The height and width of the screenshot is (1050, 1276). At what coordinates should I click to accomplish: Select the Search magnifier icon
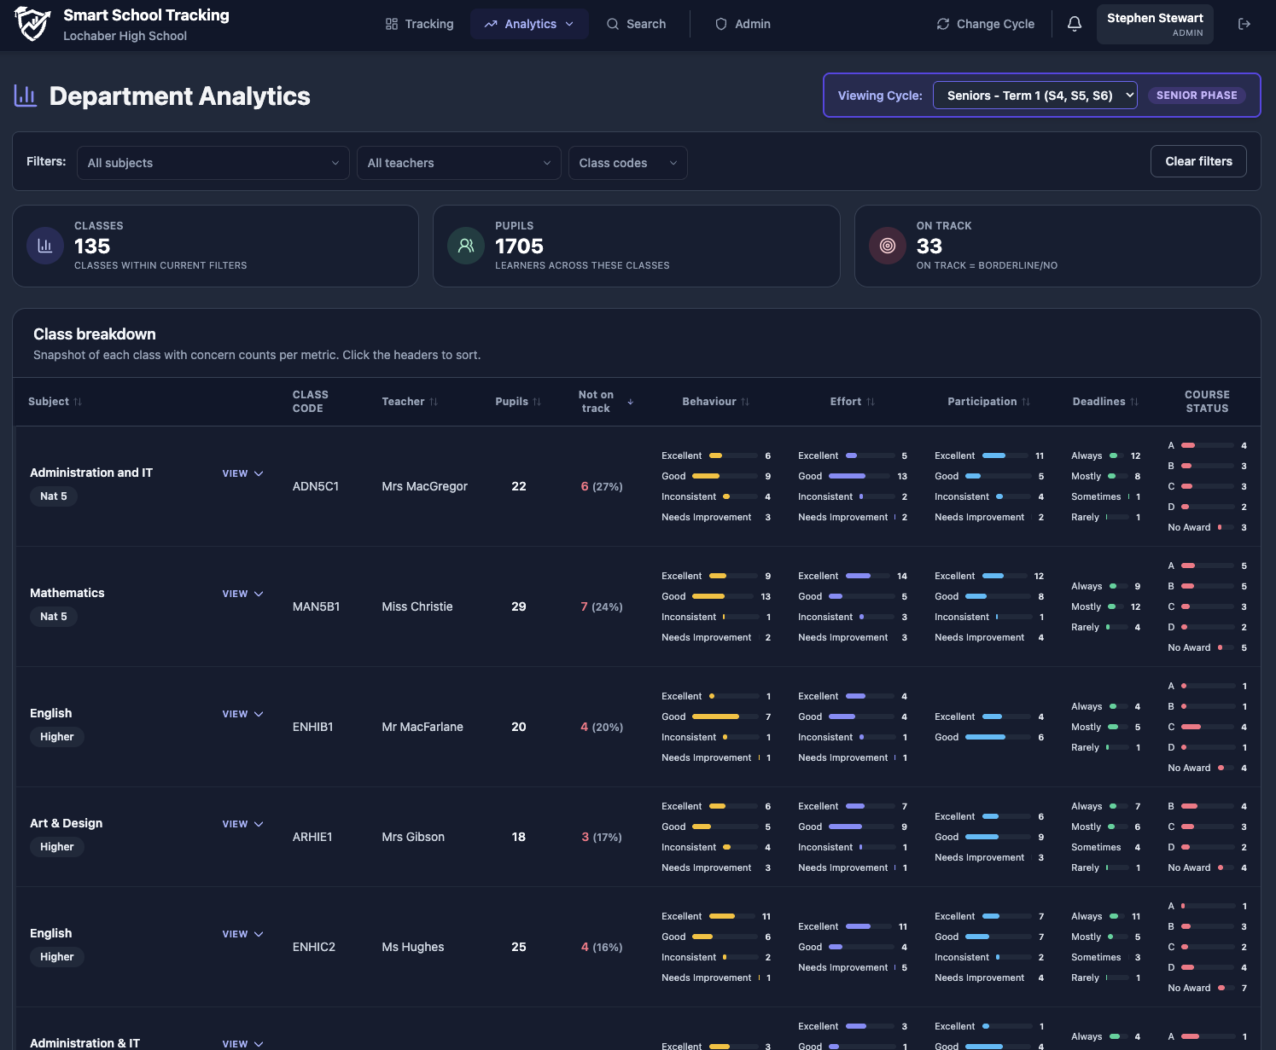click(x=612, y=24)
